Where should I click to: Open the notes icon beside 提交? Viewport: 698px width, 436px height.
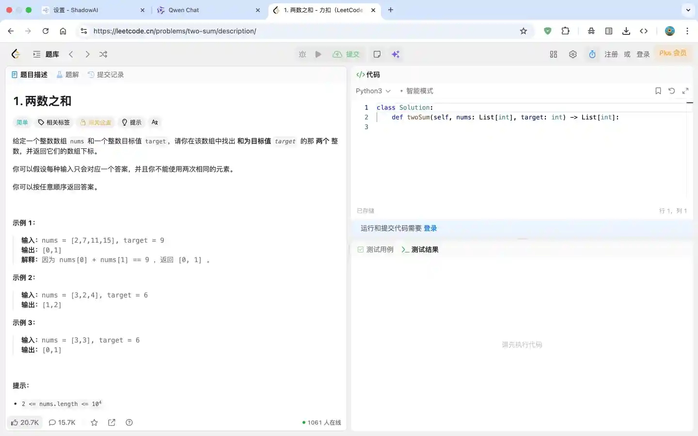(377, 54)
